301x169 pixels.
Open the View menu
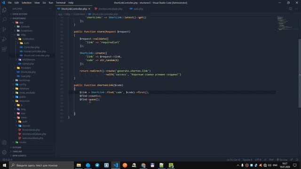click(37, 3)
